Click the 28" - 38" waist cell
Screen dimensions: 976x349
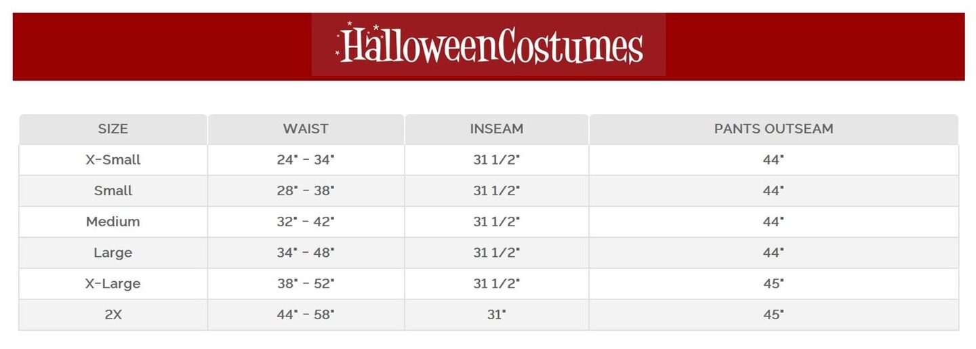(x=306, y=191)
